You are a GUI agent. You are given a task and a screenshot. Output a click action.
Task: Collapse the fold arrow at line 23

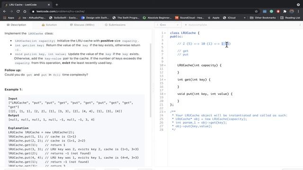point(165,112)
